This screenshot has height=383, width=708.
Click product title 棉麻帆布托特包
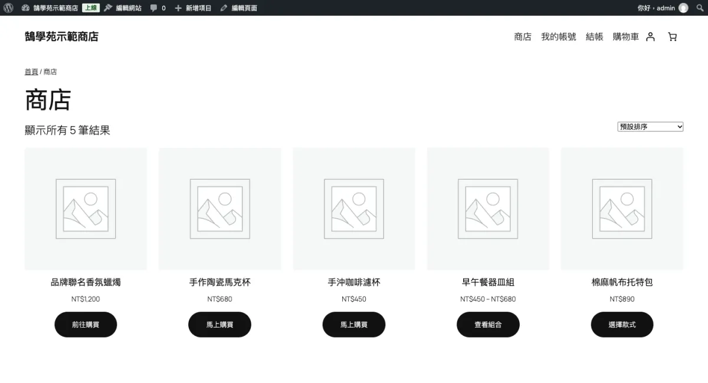(x=622, y=282)
